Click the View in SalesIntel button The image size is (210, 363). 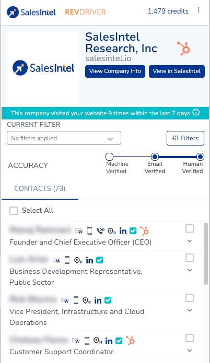click(177, 71)
